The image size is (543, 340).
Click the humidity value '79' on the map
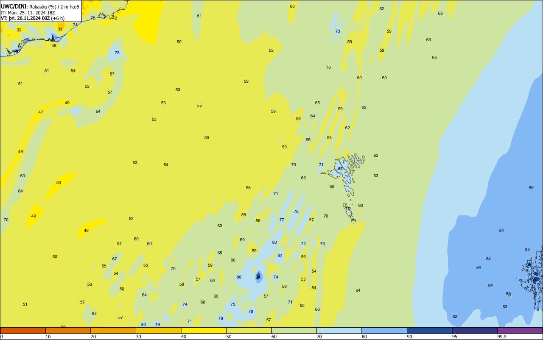(x=157, y=324)
